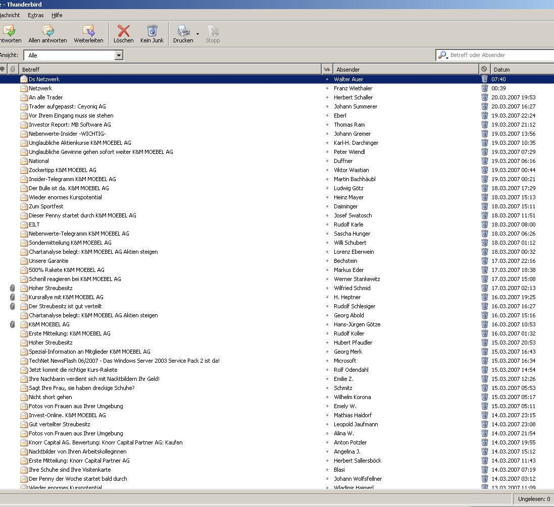Select Der Penny der Woche startet bald durch
The image size is (554, 507).
[x=78, y=479]
